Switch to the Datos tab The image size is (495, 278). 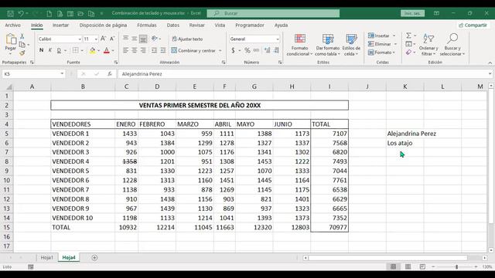[173, 25]
